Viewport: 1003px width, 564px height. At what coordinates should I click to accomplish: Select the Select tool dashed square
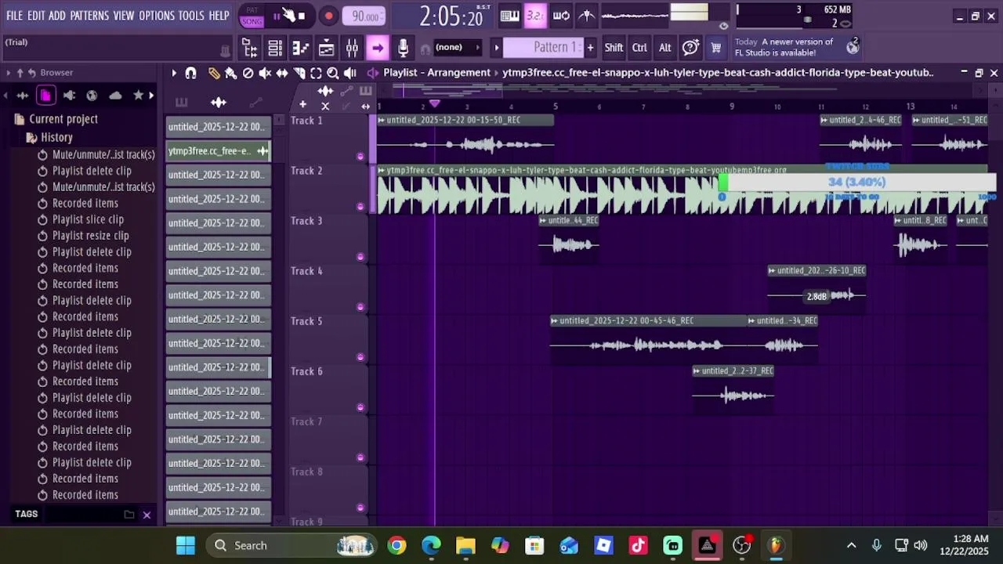[x=316, y=73]
